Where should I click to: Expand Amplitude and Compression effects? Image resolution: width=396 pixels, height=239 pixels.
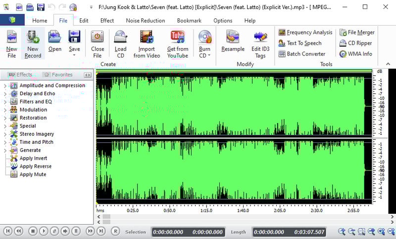click(5, 86)
